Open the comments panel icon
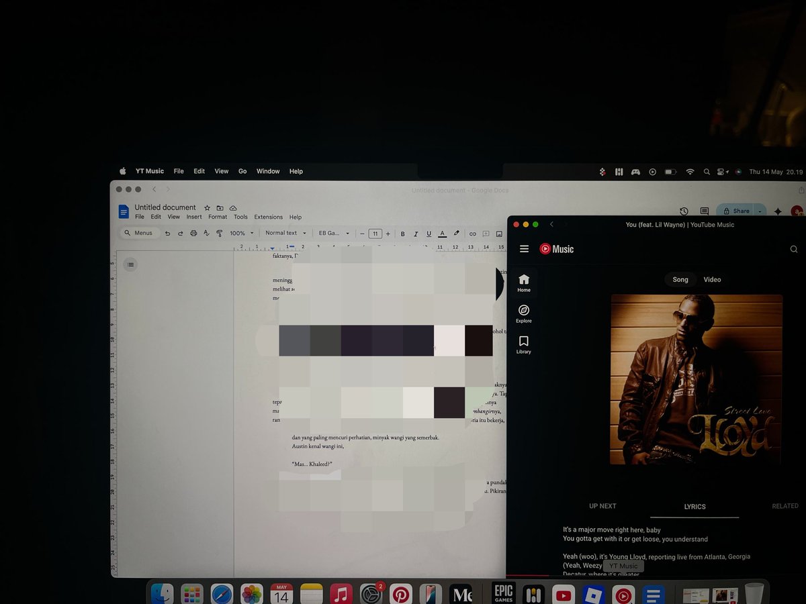The image size is (806, 604). [704, 211]
